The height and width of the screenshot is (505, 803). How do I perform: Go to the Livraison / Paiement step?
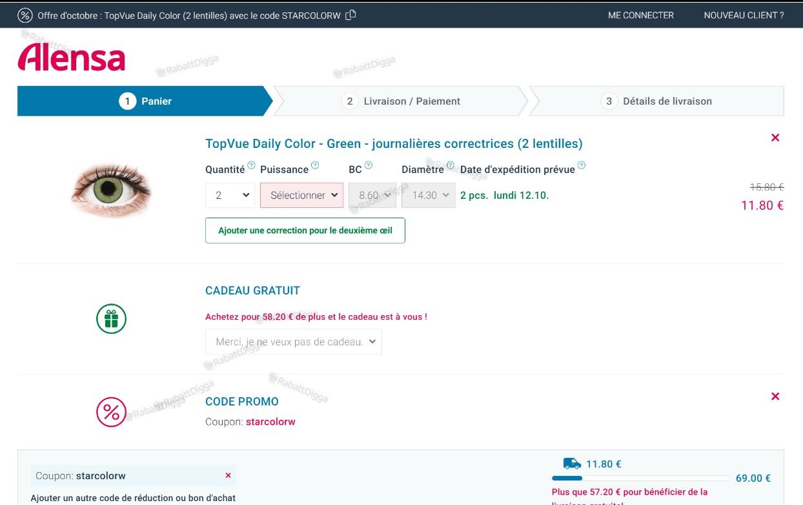pyautogui.click(x=401, y=101)
